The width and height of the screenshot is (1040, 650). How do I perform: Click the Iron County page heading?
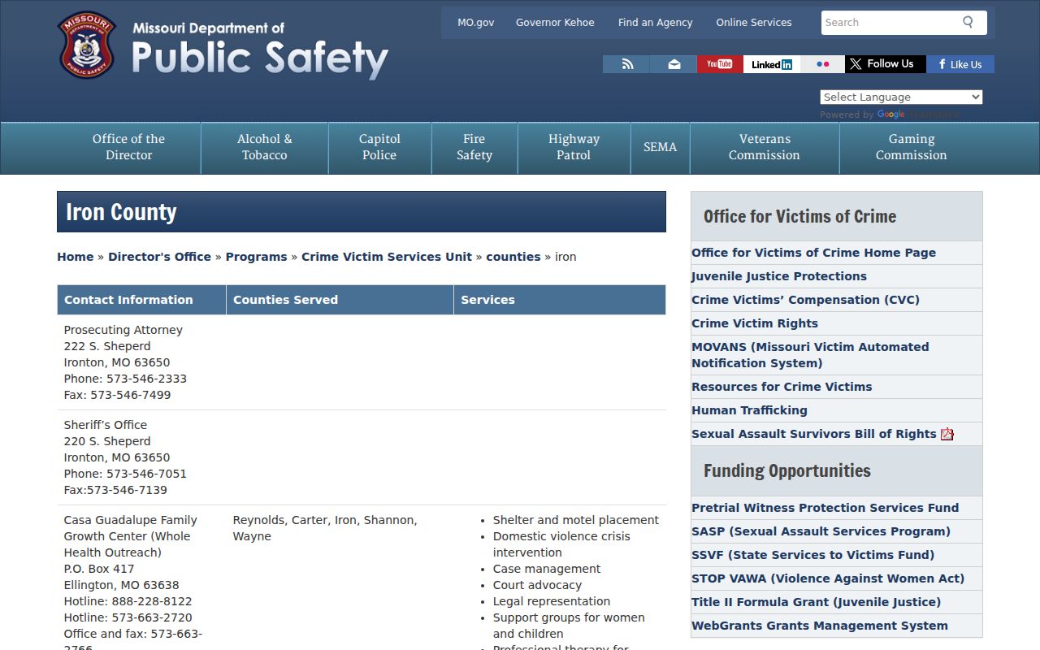pos(121,212)
